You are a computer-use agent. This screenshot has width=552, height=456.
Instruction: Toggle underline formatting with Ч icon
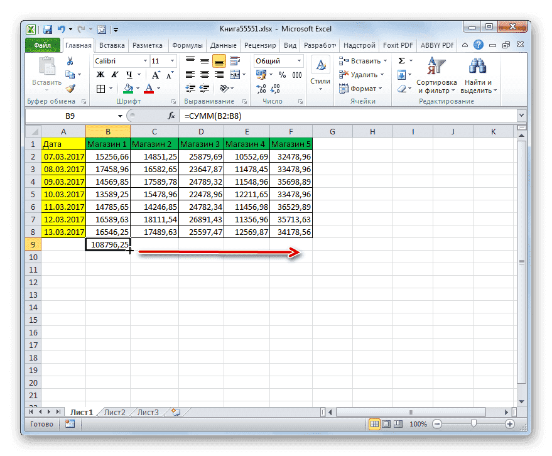point(129,74)
